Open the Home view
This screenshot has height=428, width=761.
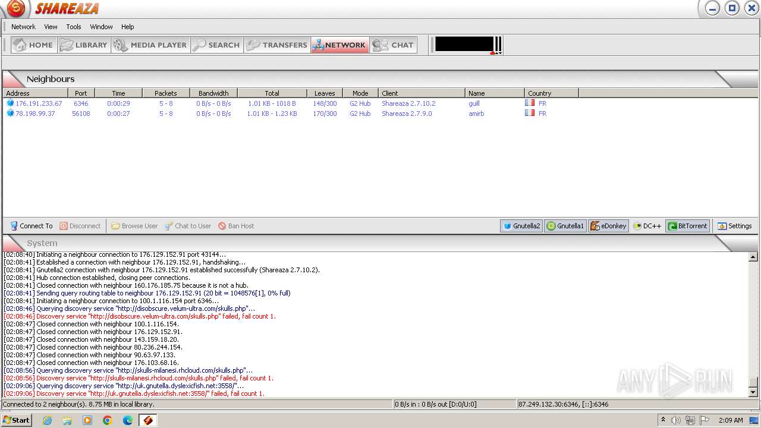tap(34, 45)
